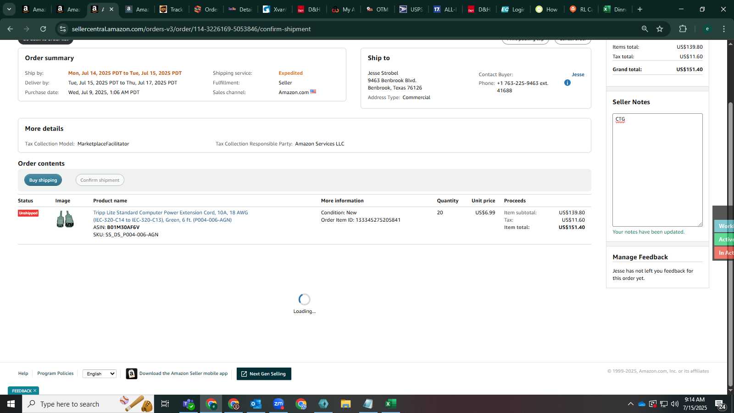Close the FEEDBACK tag
The height and width of the screenshot is (413, 734).
pos(35,391)
